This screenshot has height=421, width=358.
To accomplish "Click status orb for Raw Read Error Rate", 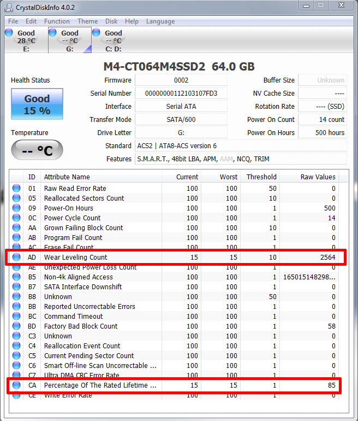I will pyautogui.click(x=16, y=188).
